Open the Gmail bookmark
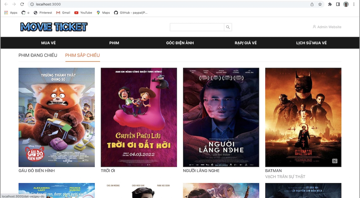The width and height of the screenshot is (360, 198). click(63, 13)
